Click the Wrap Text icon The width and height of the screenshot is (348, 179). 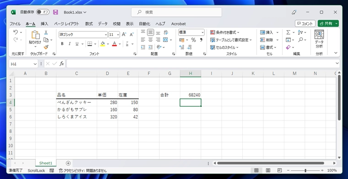click(166, 32)
